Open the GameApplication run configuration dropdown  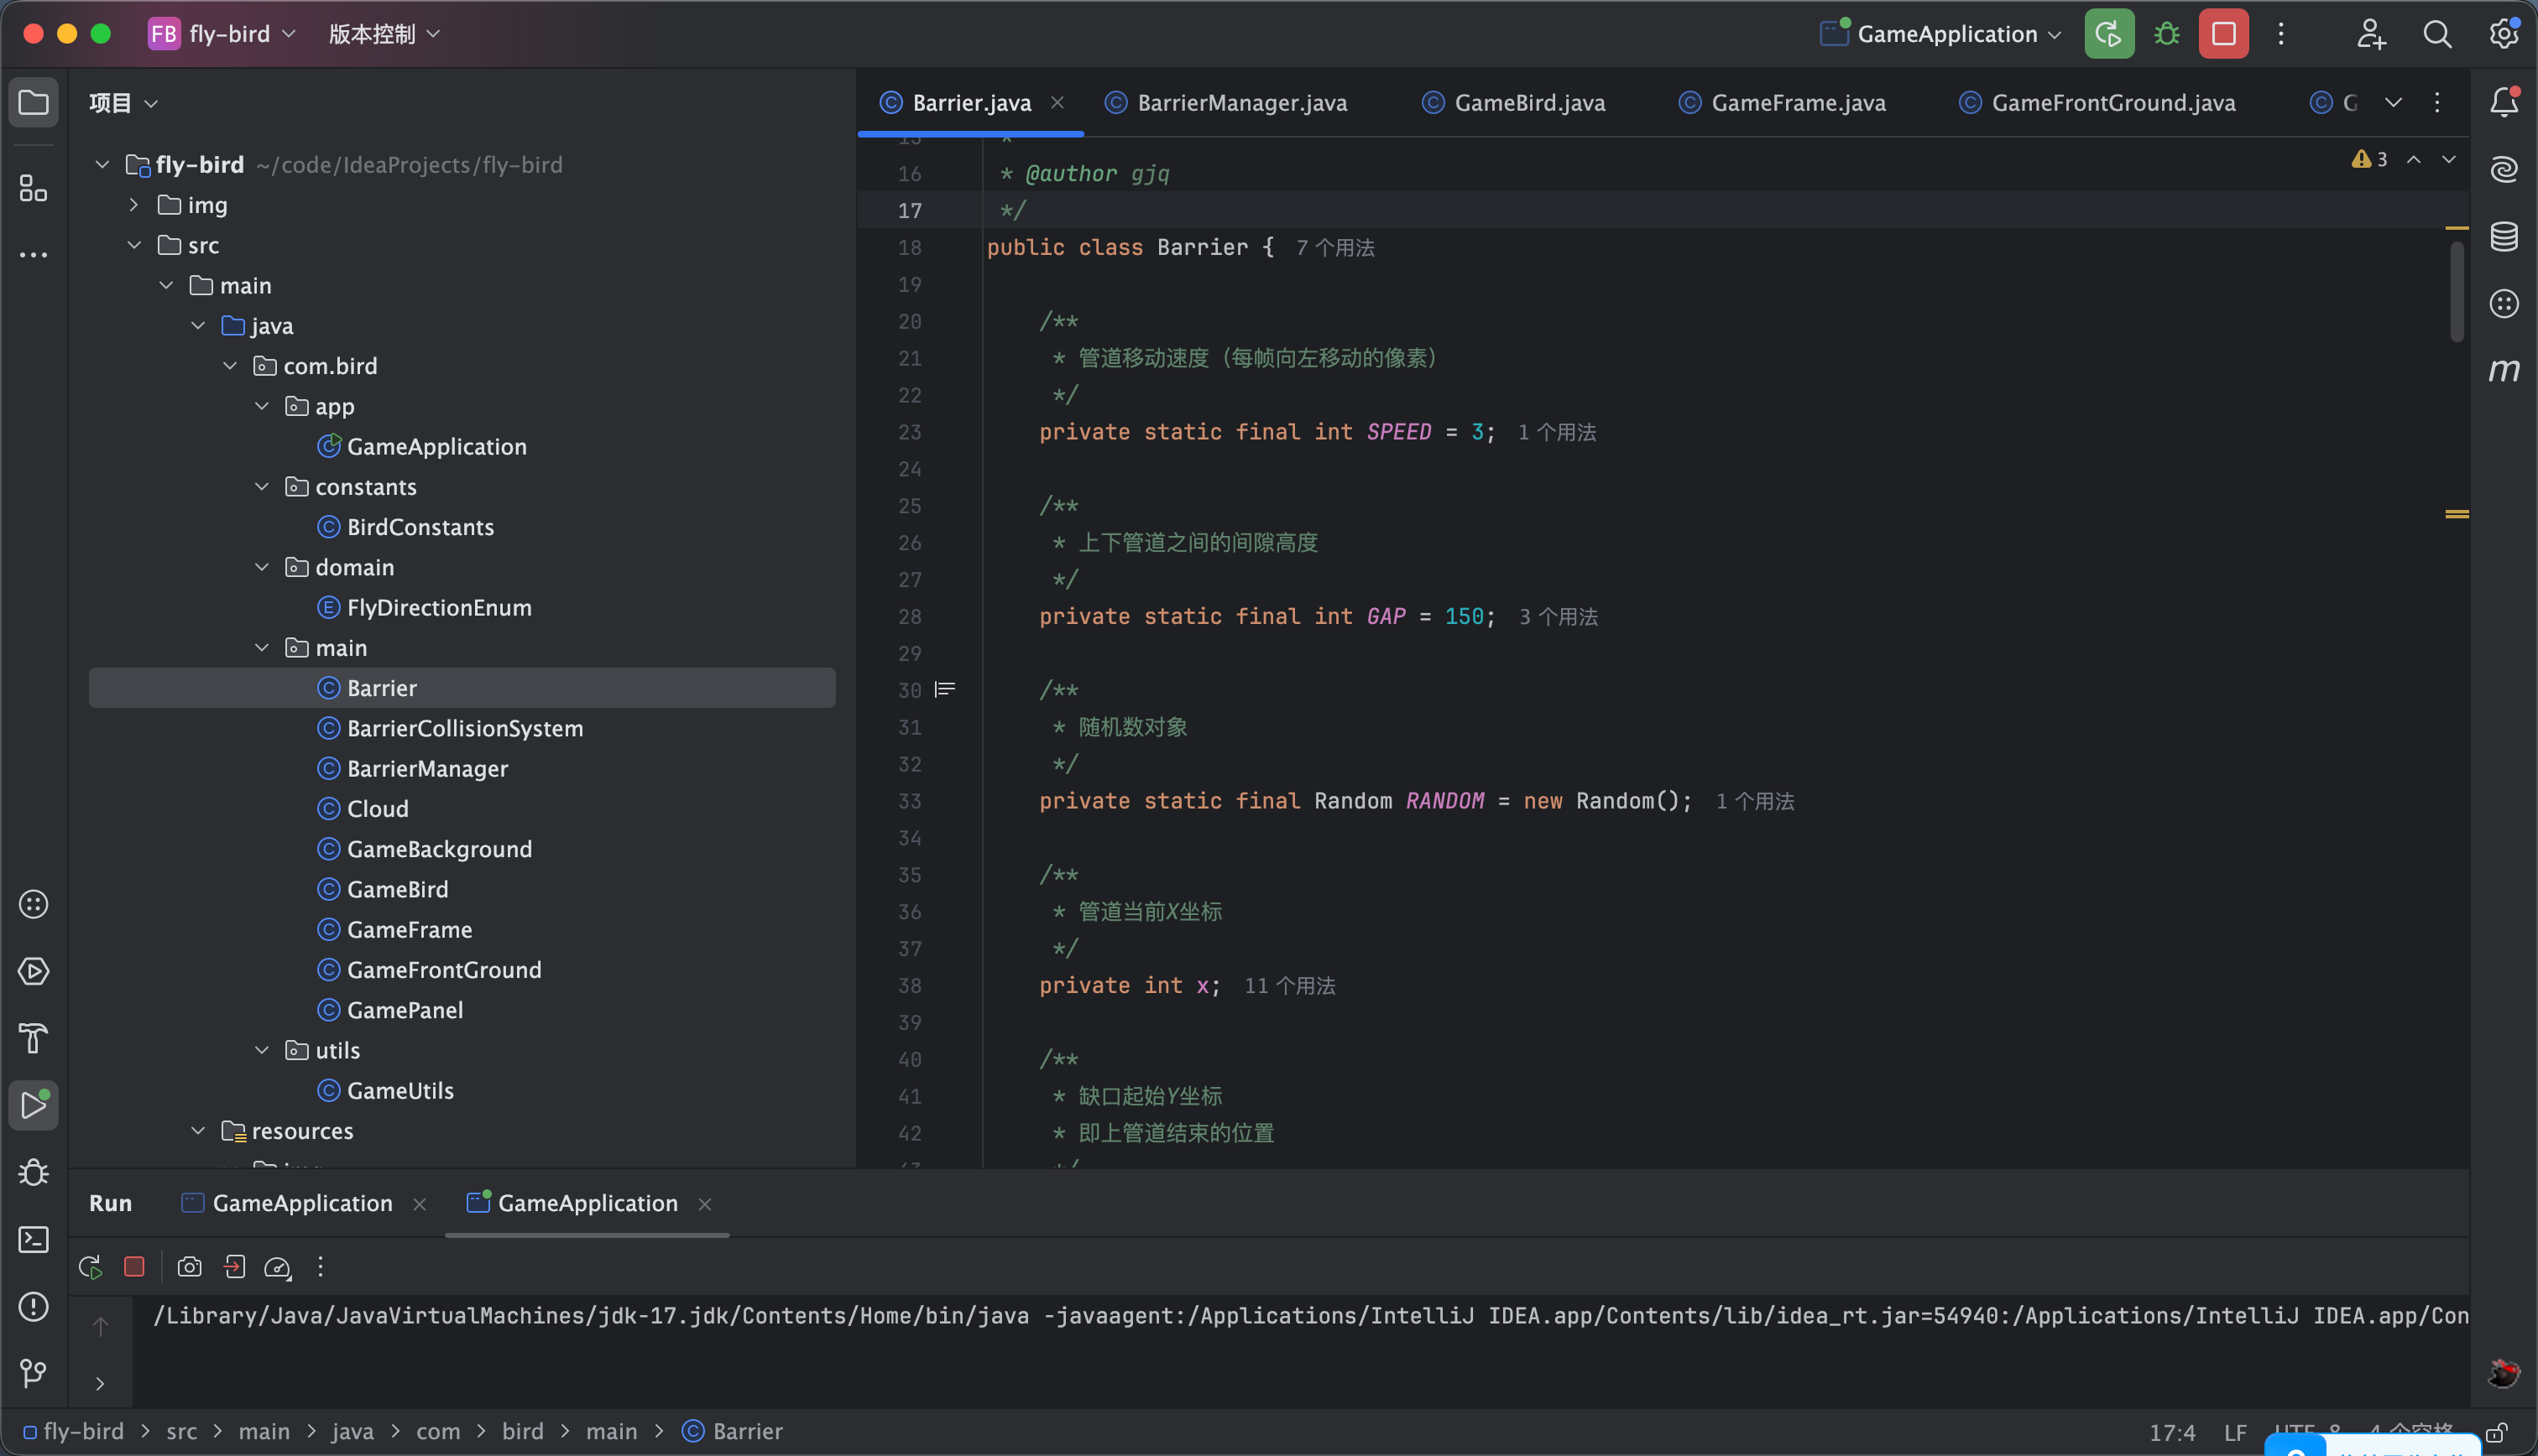click(x=1940, y=34)
